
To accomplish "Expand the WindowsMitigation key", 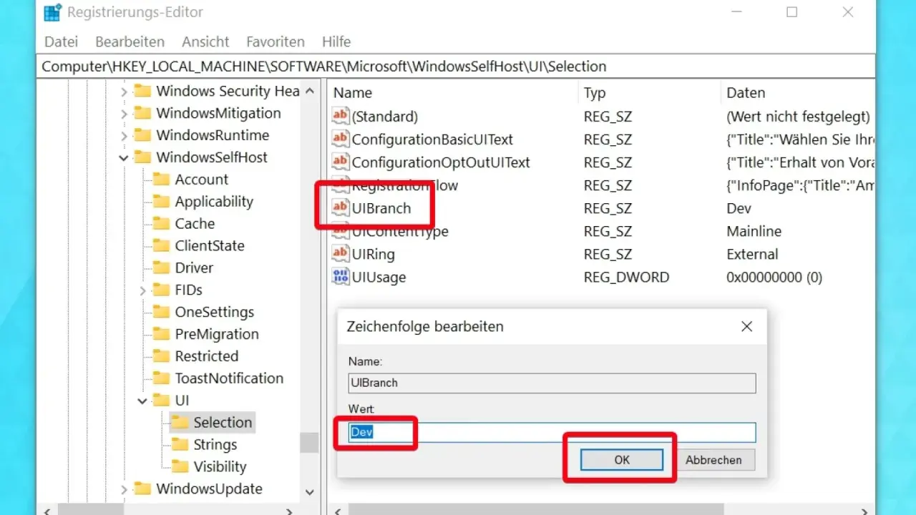I will 124,114.
